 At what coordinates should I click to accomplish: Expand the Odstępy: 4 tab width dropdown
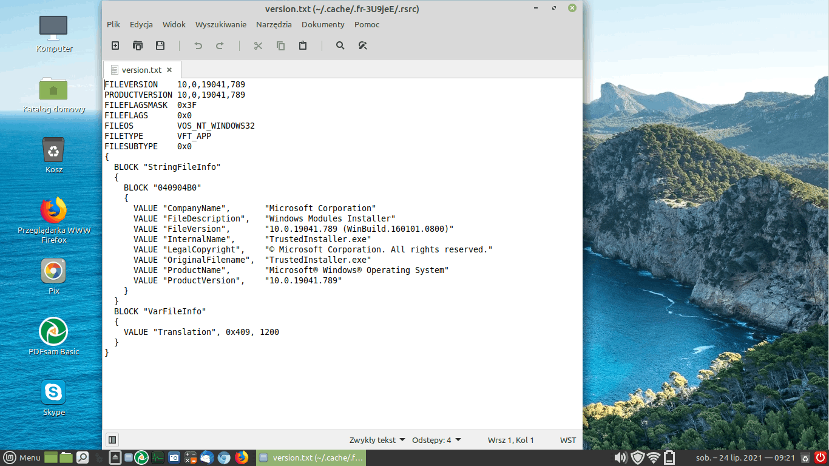click(436, 440)
